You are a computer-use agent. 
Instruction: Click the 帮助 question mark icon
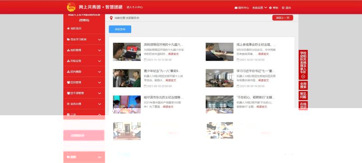coord(270,8)
